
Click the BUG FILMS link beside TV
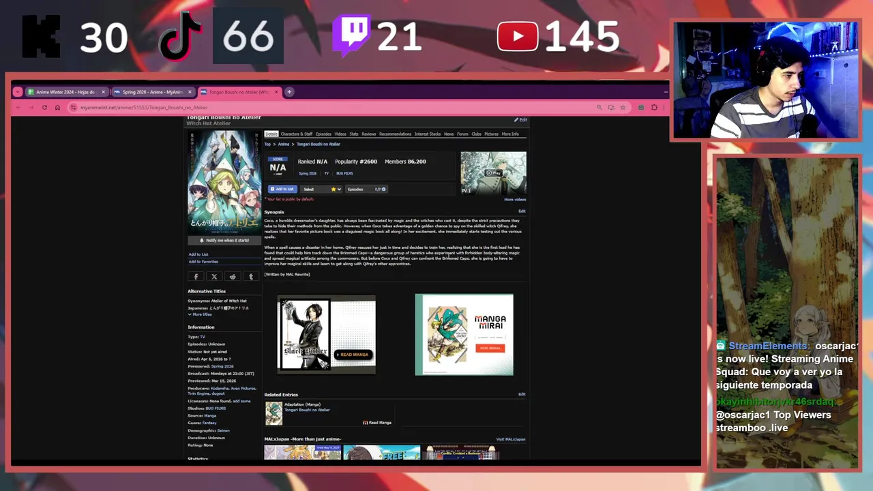pyautogui.click(x=344, y=173)
